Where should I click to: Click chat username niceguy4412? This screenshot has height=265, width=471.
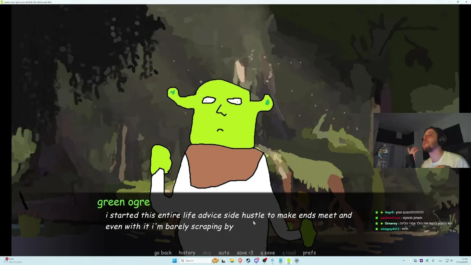tap(390, 229)
